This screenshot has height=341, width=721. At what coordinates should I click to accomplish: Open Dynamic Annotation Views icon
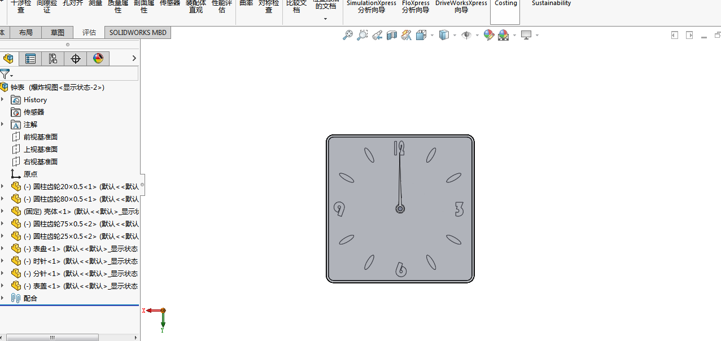(x=407, y=35)
